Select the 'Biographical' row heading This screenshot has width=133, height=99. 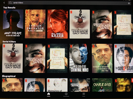[x=9, y=76]
